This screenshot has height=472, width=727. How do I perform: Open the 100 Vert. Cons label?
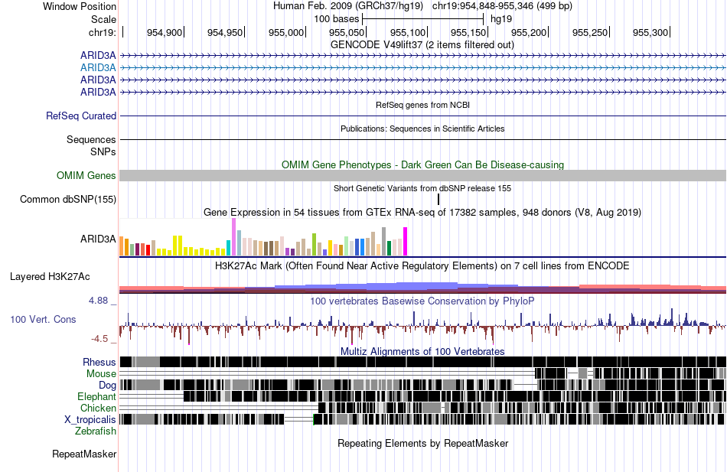pyautogui.click(x=43, y=320)
